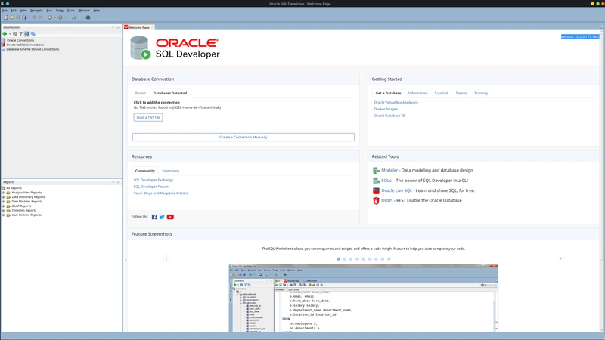Viewport: 605px width, 340px height.
Task: Open the File menu
Action: tap(5, 11)
